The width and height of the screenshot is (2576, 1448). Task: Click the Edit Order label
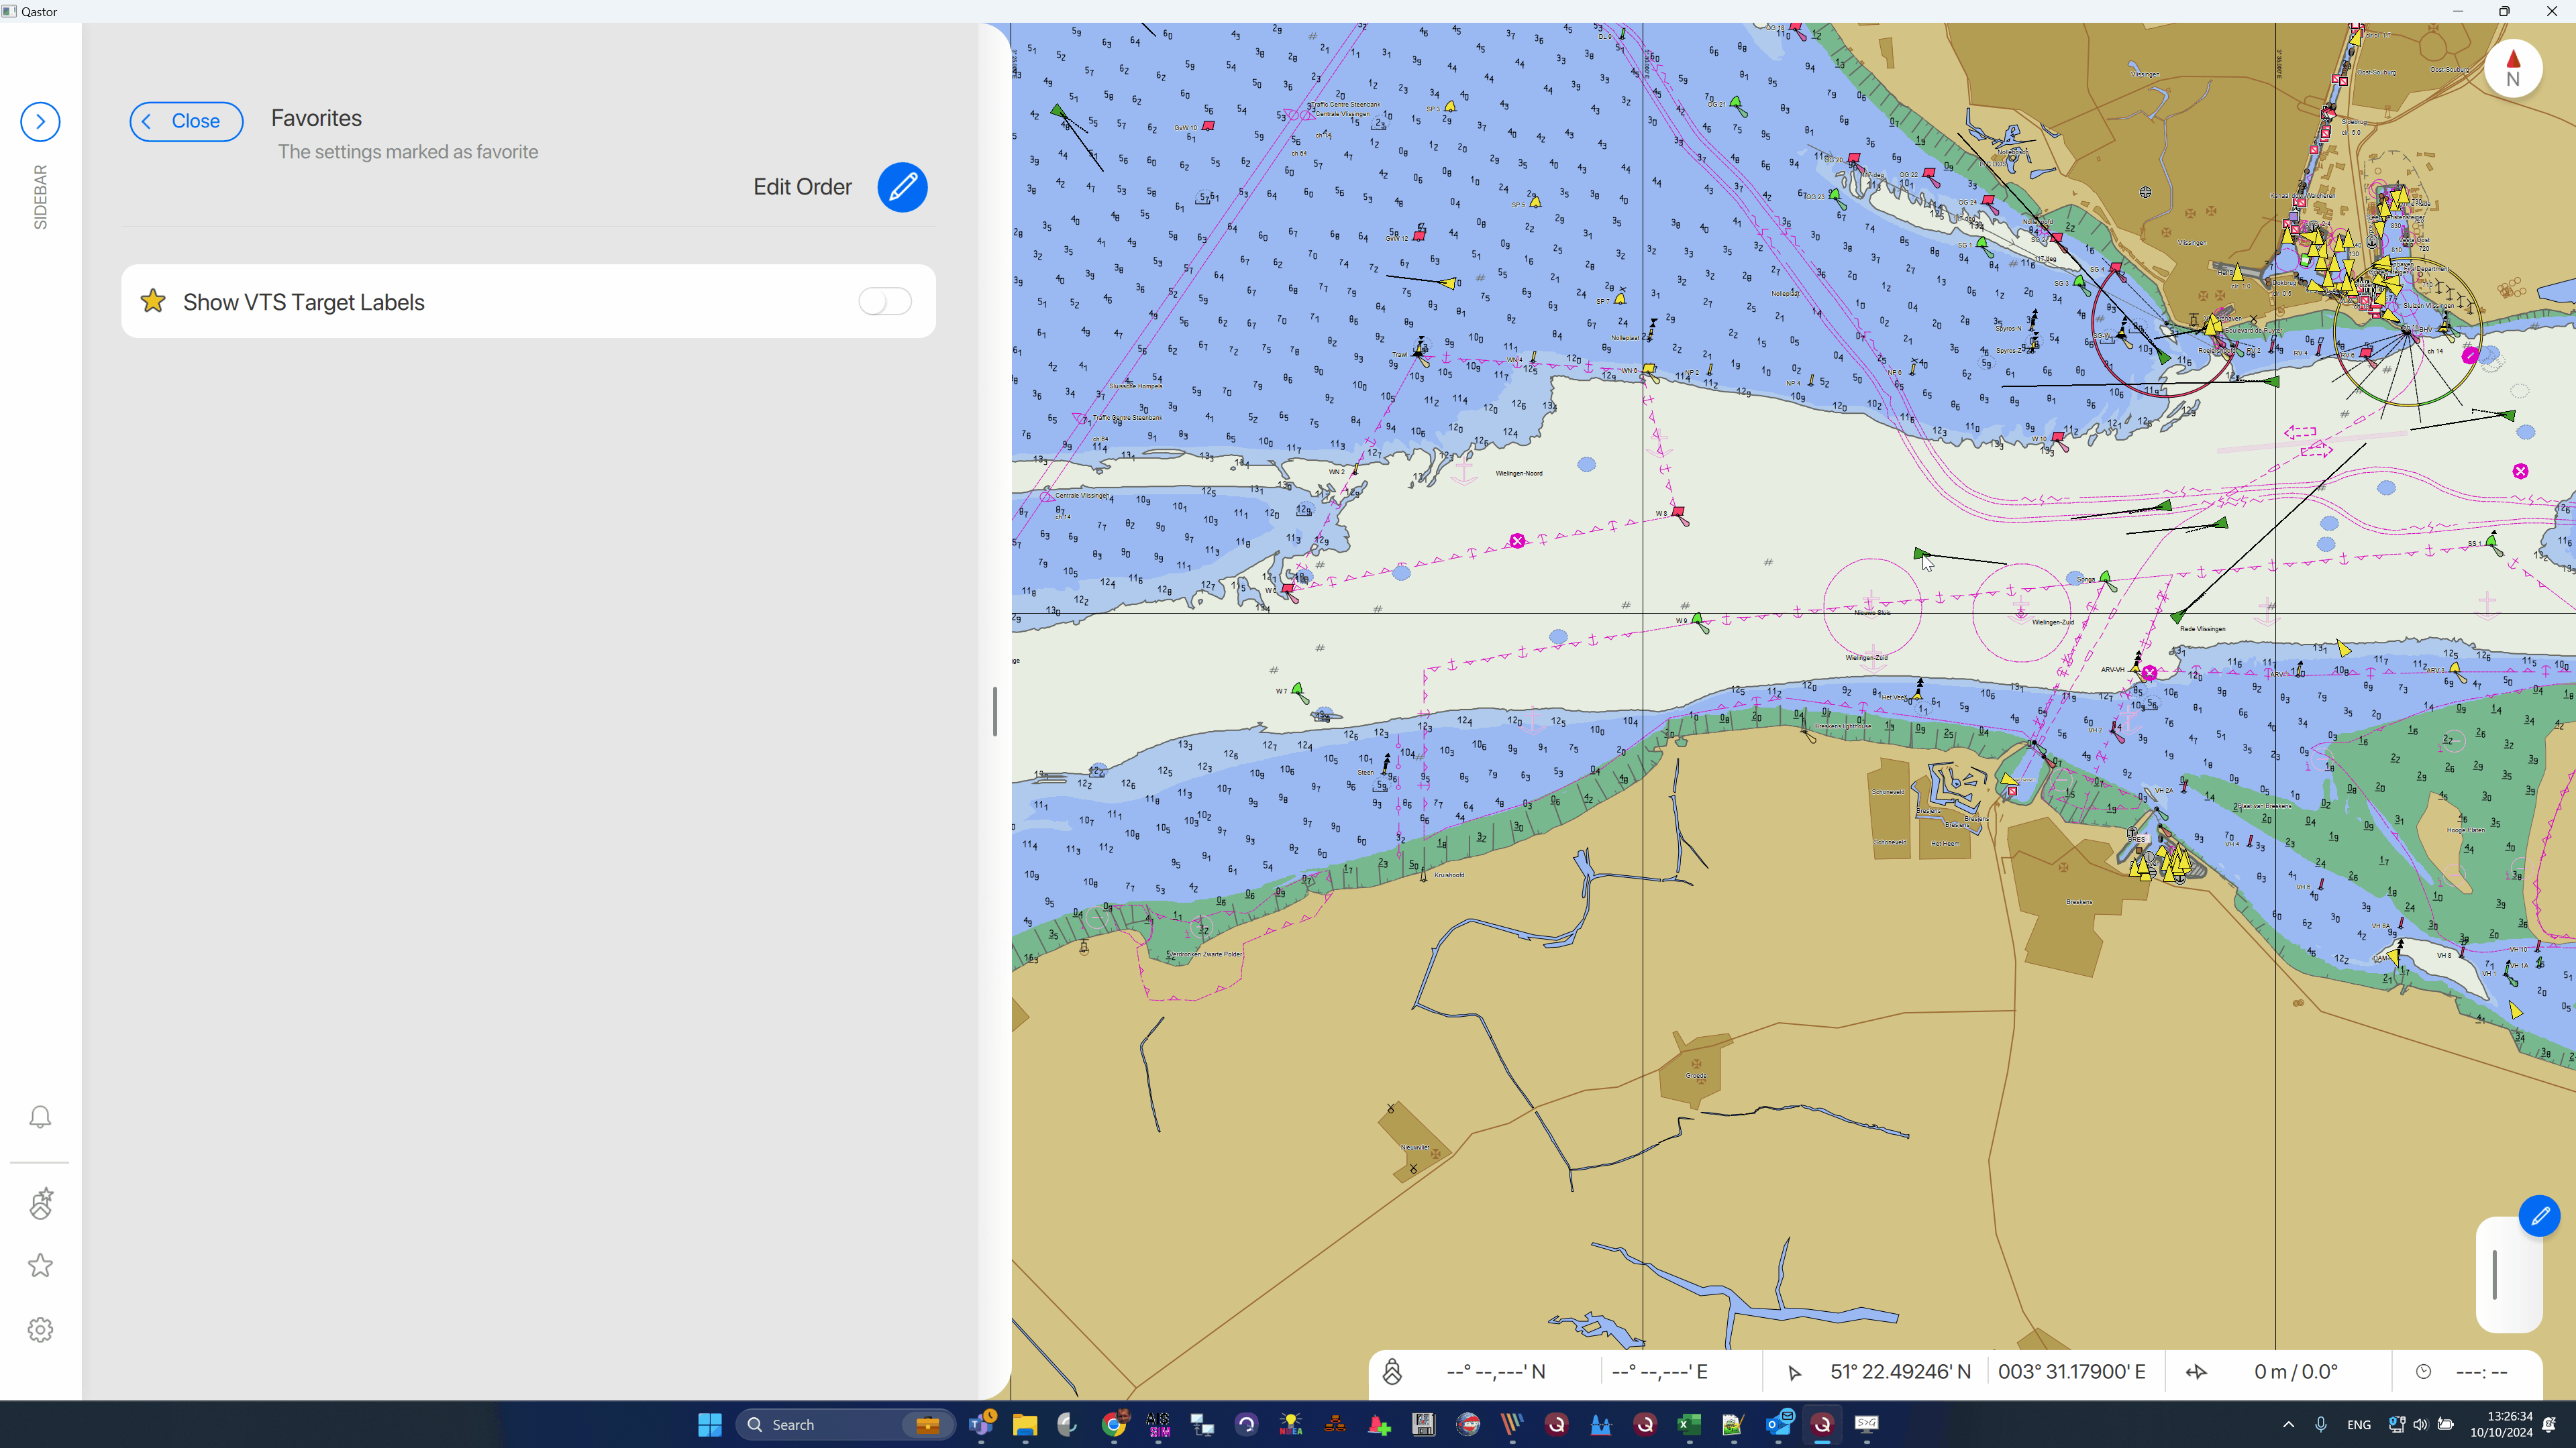(x=802, y=187)
